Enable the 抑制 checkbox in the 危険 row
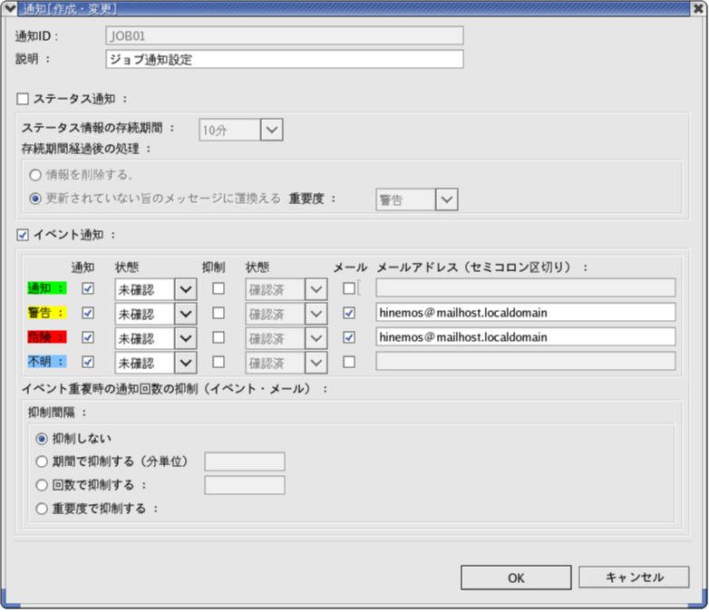The width and height of the screenshot is (709, 612). click(x=218, y=337)
